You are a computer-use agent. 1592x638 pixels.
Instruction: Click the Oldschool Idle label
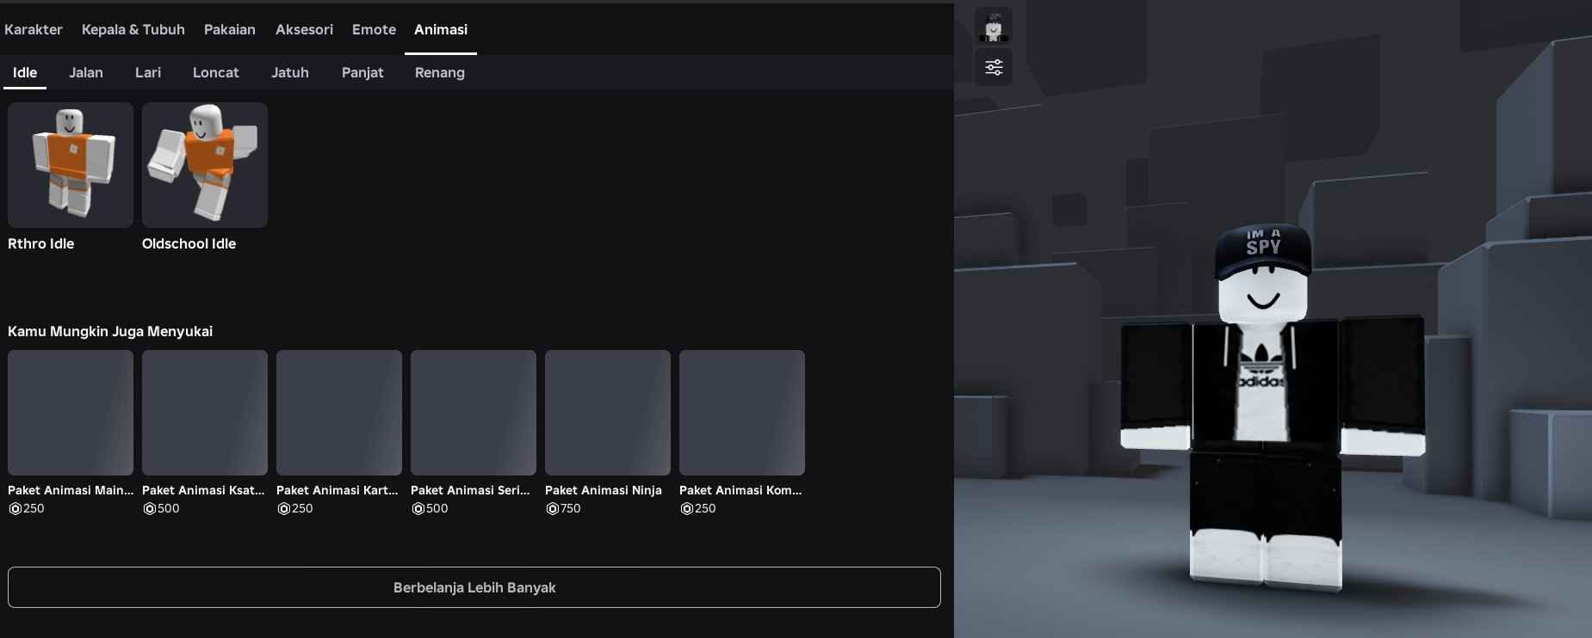[189, 243]
